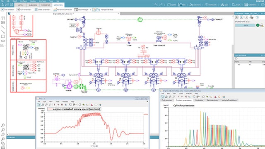Click the undo arrow in the header
This screenshot has height=149, width=265.
click(156, 5)
